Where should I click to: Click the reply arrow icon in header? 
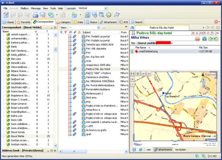(x=210, y=39)
